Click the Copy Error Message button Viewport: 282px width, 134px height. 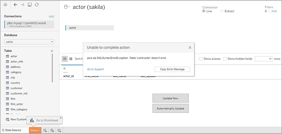pos(172,69)
